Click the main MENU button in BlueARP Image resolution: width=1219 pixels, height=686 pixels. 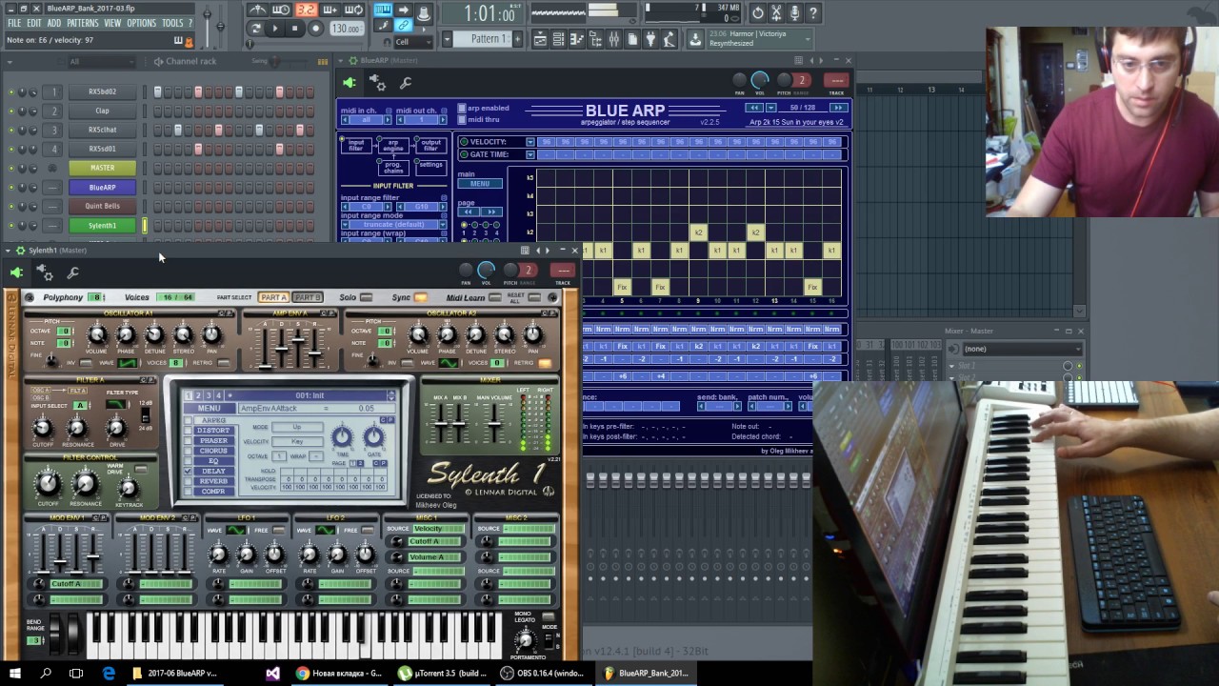pos(479,184)
